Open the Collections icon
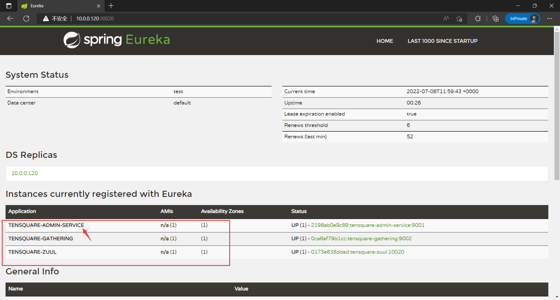Image resolution: width=560 pixels, height=300 pixels. pos(496,19)
